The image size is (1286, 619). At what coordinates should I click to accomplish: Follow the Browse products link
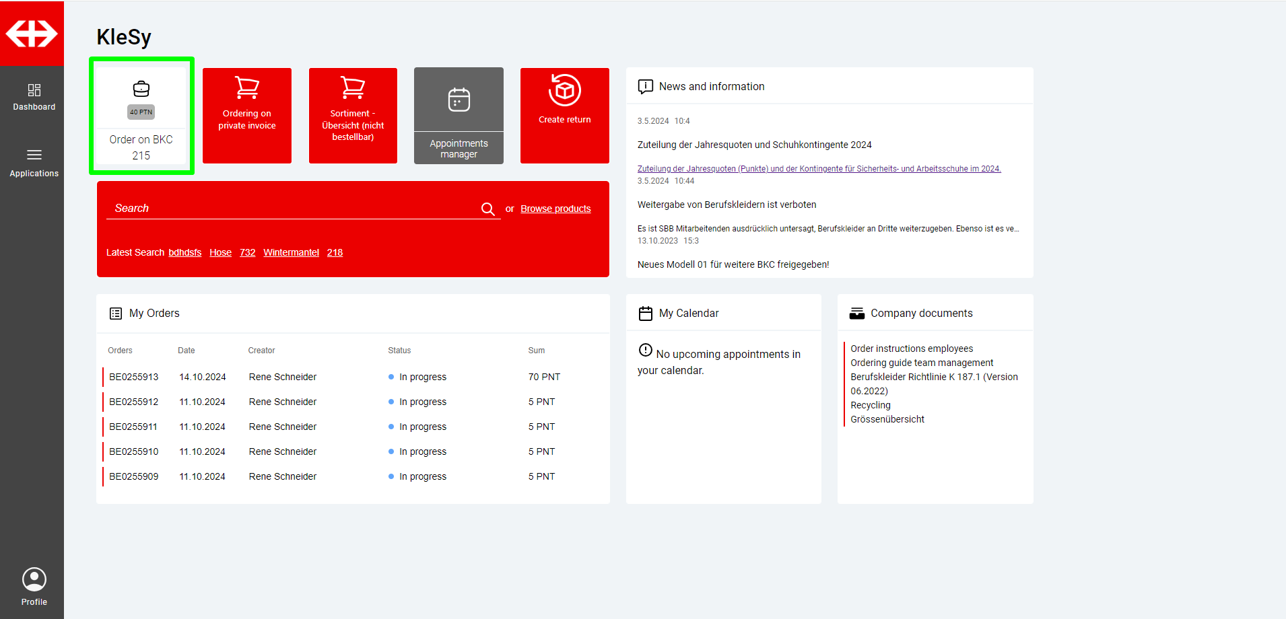pos(555,209)
